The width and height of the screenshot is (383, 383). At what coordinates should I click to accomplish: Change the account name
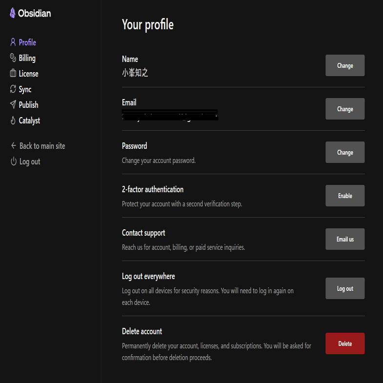(x=345, y=65)
